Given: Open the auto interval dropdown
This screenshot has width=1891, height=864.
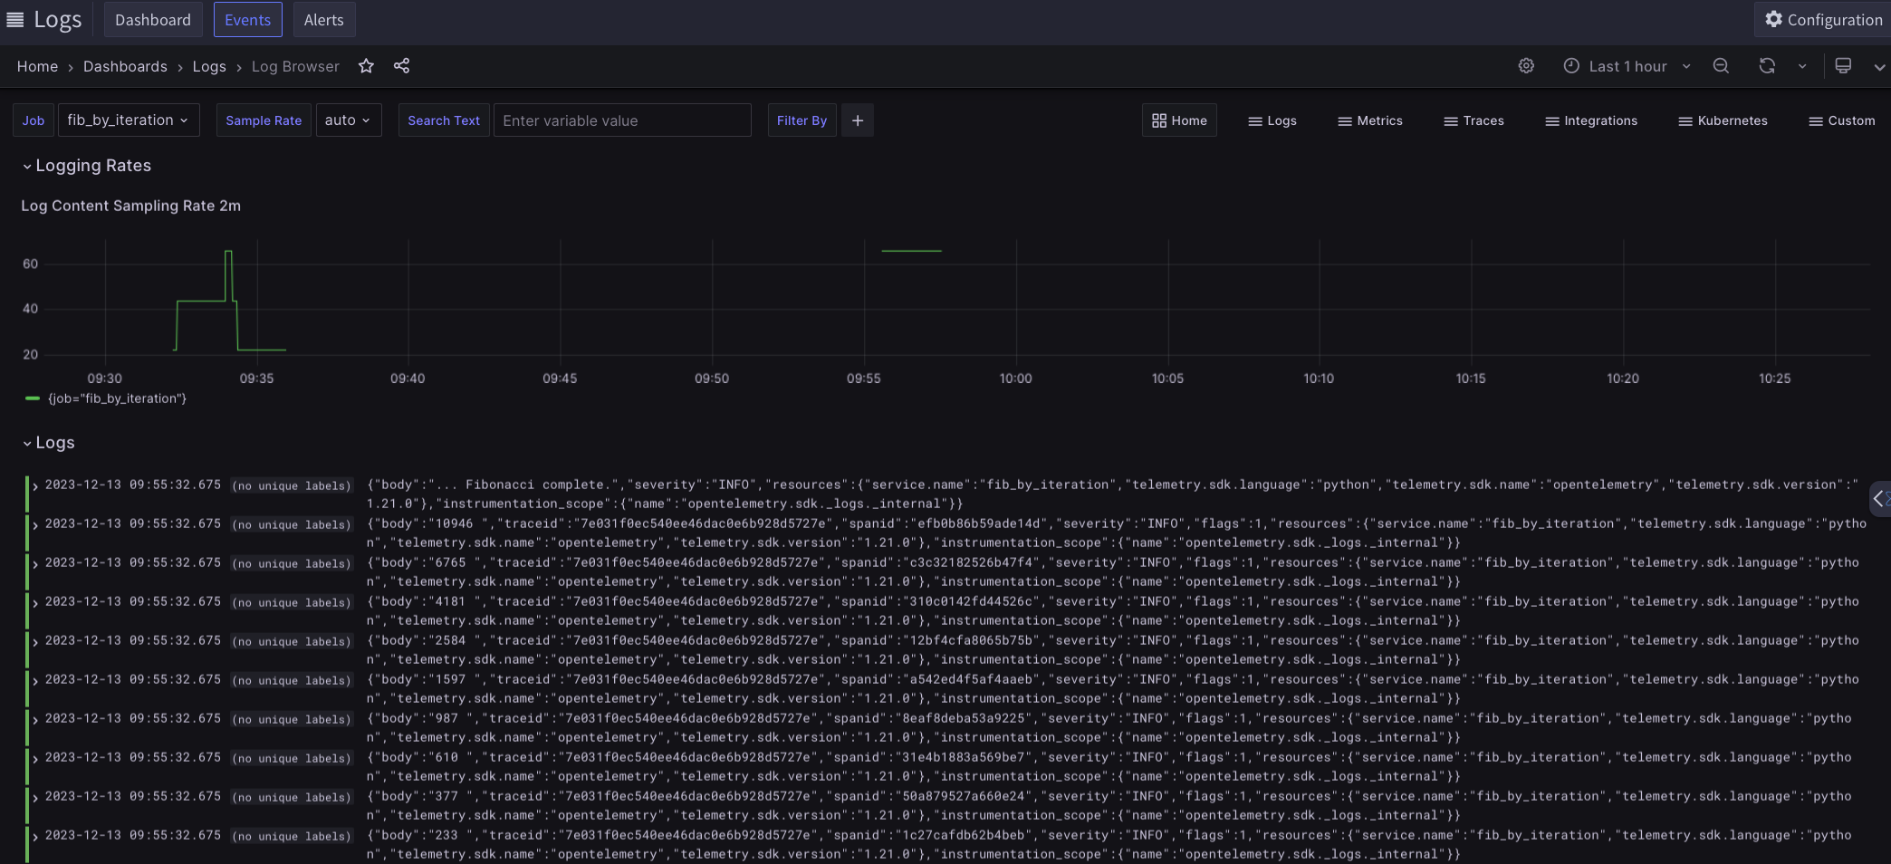Looking at the screenshot, I should (348, 120).
